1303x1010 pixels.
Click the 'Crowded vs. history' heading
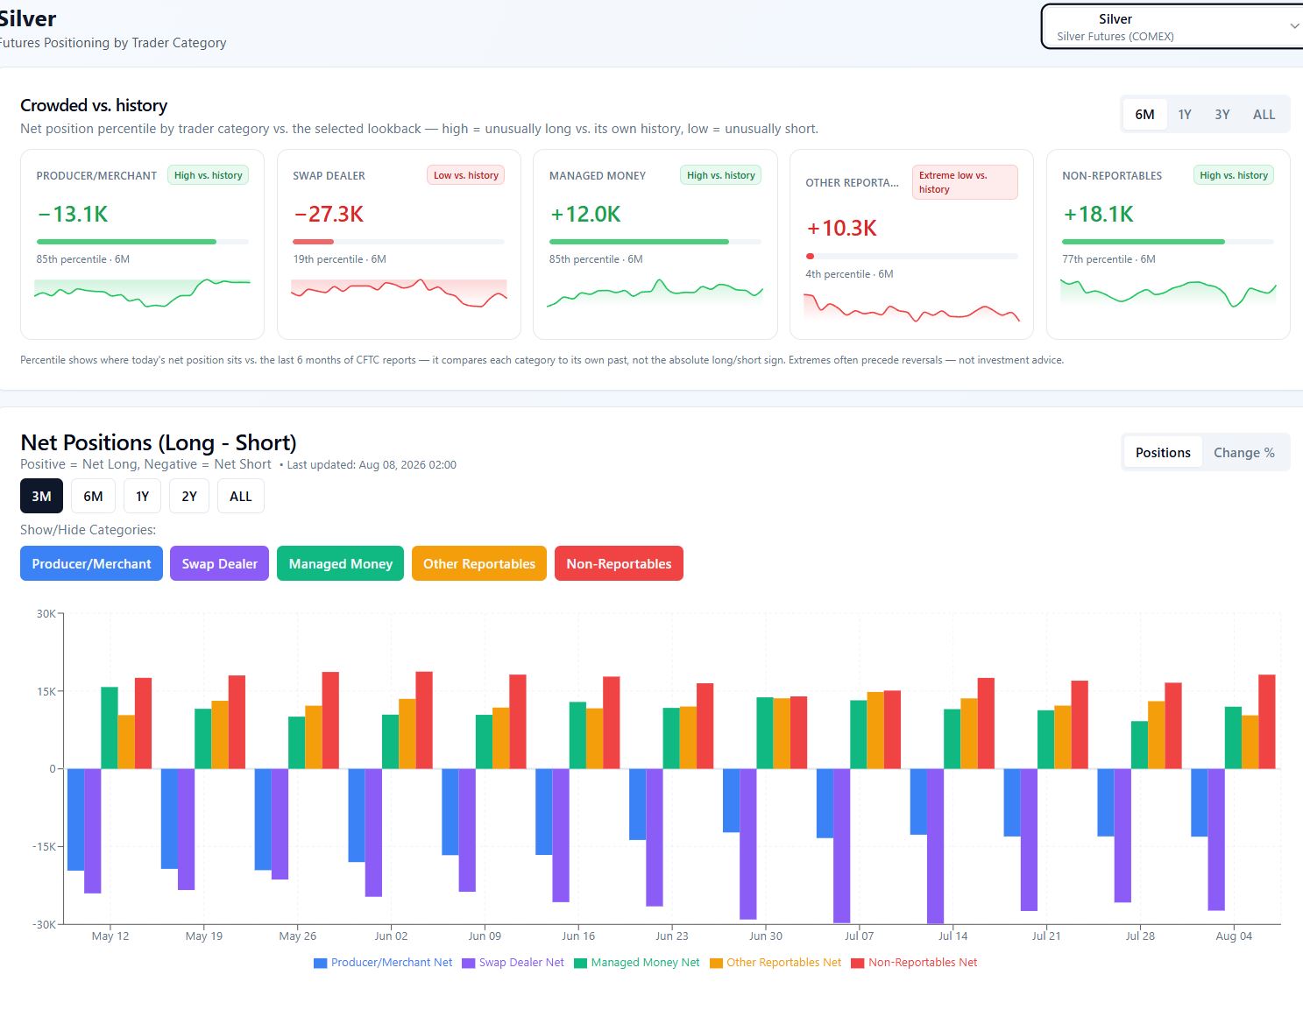point(94,105)
